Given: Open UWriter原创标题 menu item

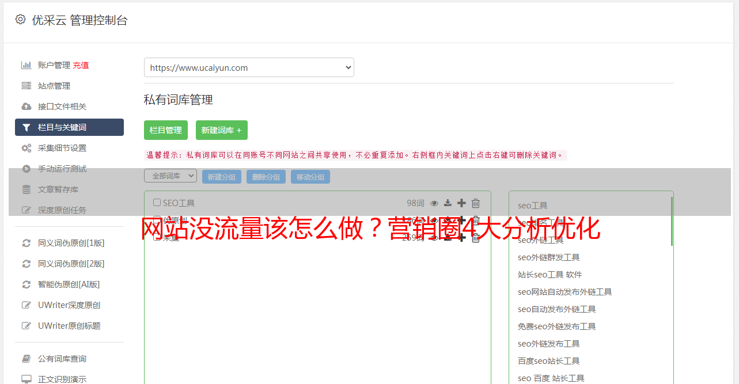Looking at the screenshot, I should click(69, 326).
